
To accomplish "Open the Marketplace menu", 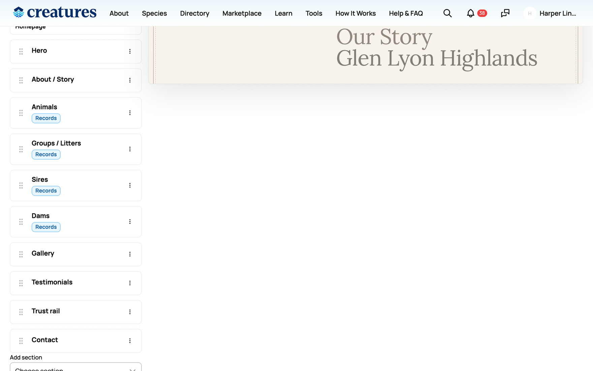I will tap(242, 13).
